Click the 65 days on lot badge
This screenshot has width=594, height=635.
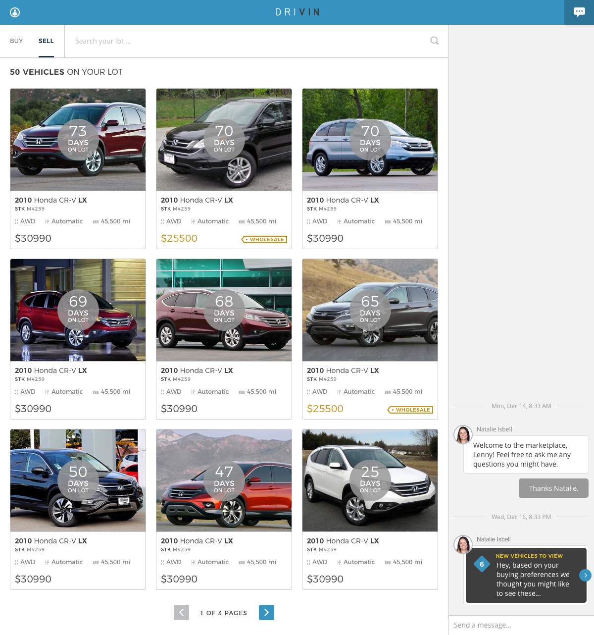(x=370, y=310)
